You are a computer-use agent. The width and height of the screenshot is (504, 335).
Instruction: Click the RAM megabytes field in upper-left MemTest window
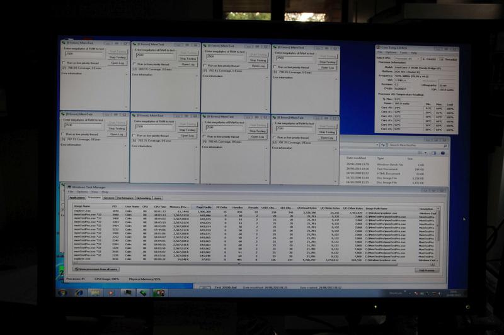point(84,54)
